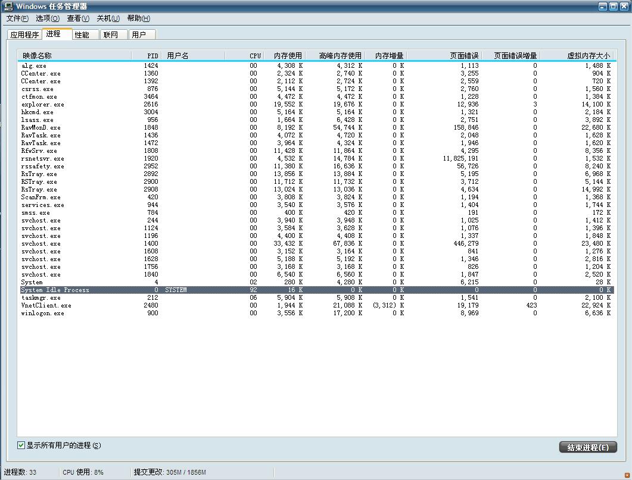Click the 结束进程(E) button
The height and width of the screenshot is (480, 632).
coord(588,447)
